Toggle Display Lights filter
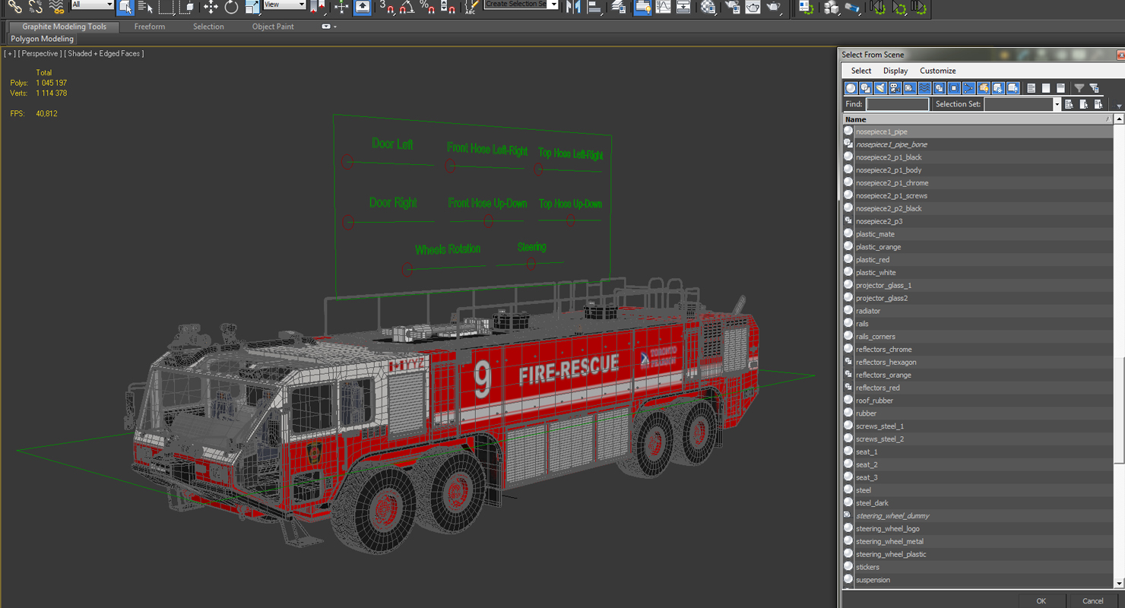The image size is (1125, 608). [x=880, y=88]
